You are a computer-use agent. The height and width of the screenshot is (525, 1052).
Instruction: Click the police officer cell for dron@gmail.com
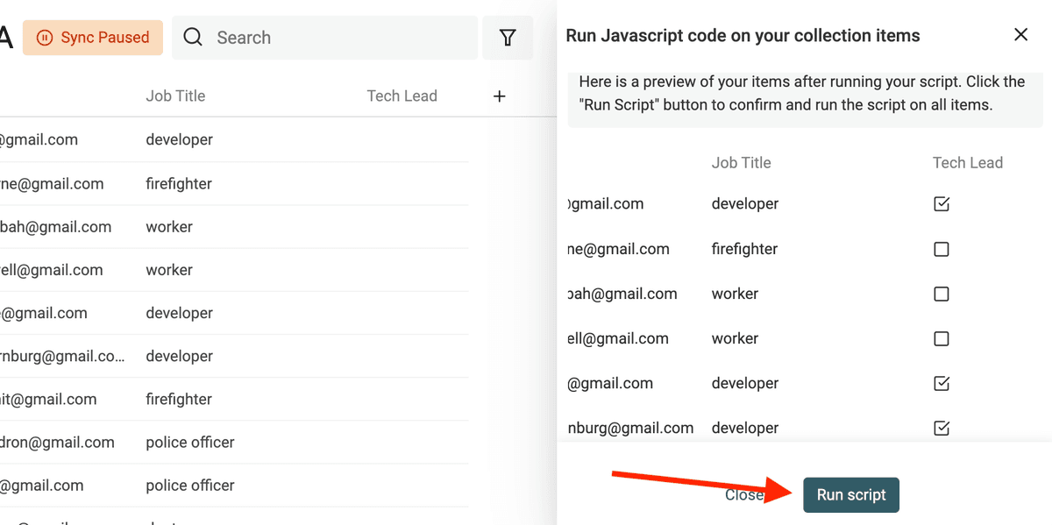(190, 443)
